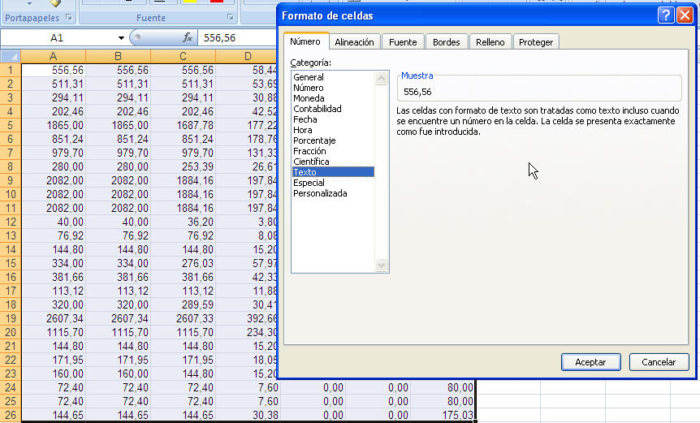This screenshot has height=423, width=700.
Task: Click cell D26 containing 30,38
Action: [248, 415]
